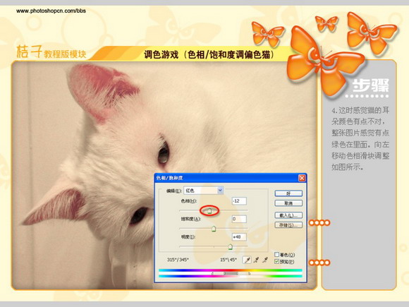Image resolution: width=409 pixels, height=307 pixels.
Task: Uncheck the 预览 (Preview) checkbox
Action: click(x=276, y=261)
